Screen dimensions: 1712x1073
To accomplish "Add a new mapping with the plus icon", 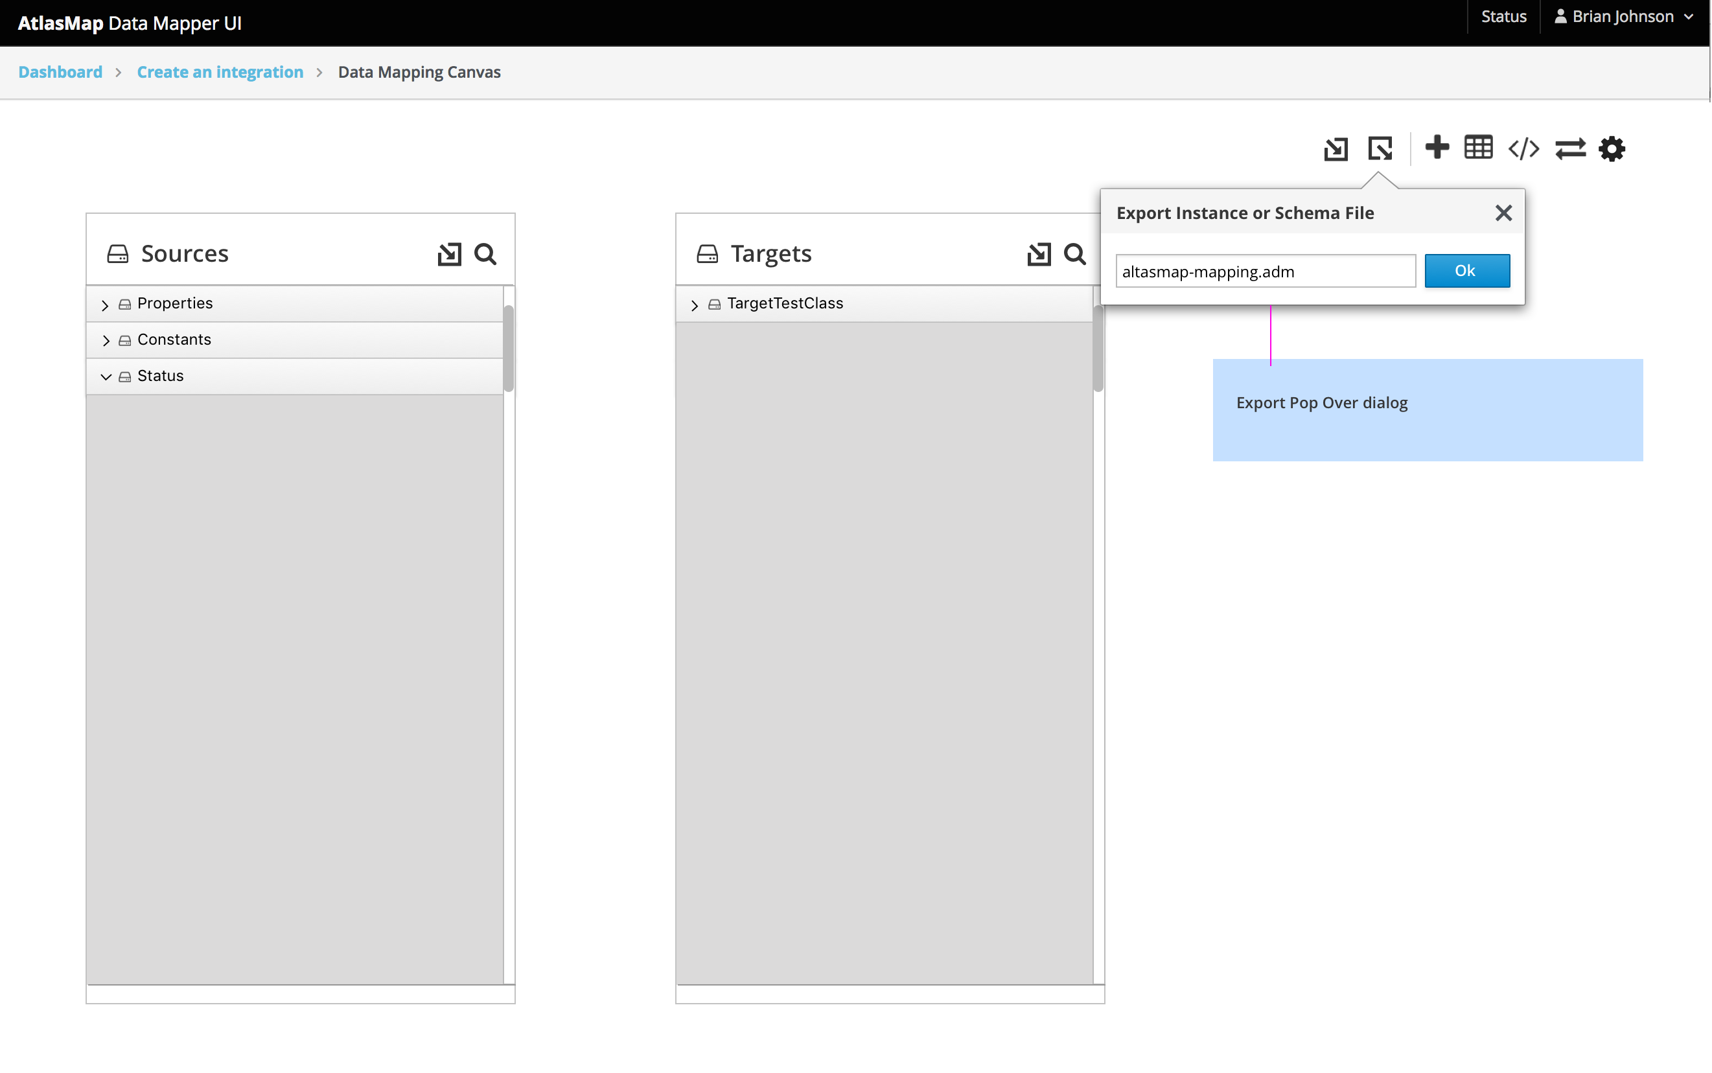I will click(x=1437, y=148).
